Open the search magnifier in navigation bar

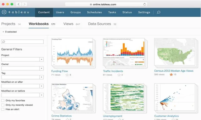[x=159, y=12]
